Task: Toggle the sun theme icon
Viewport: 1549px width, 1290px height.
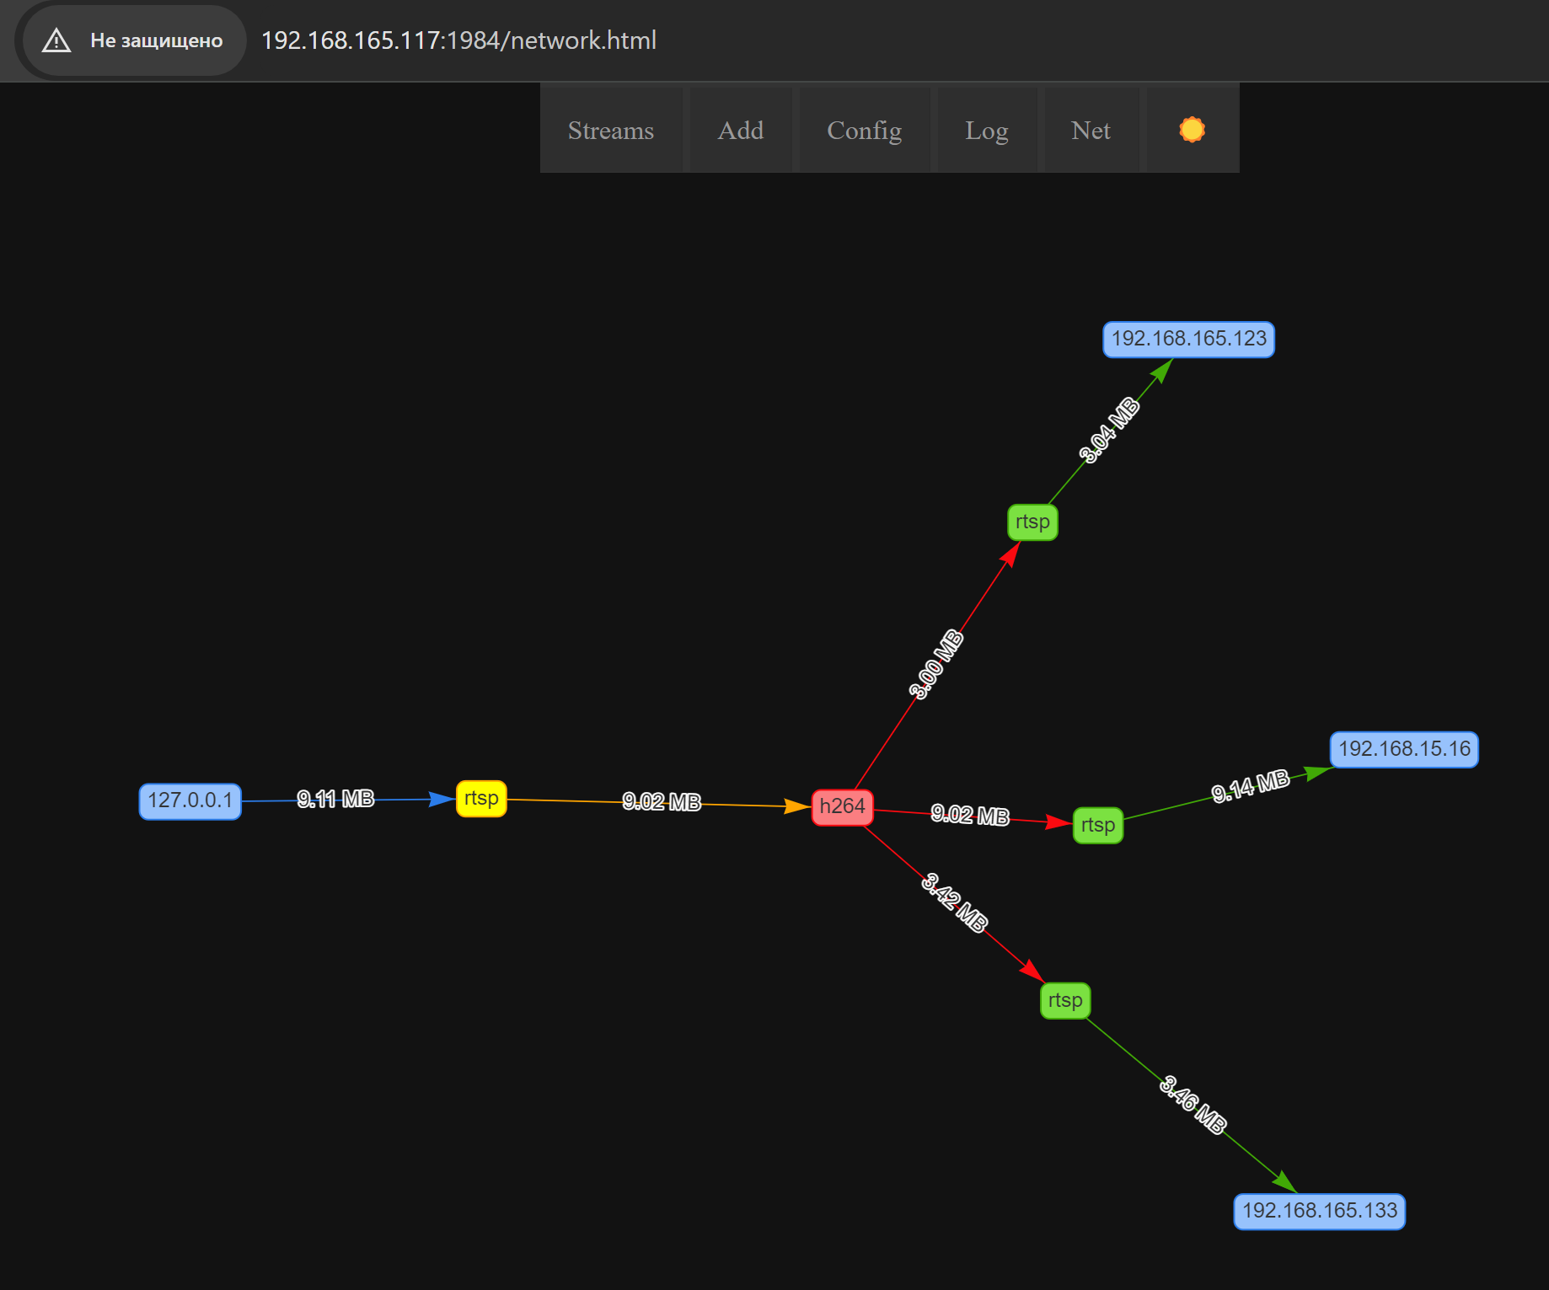Action: pyautogui.click(x=1192, y=130)
